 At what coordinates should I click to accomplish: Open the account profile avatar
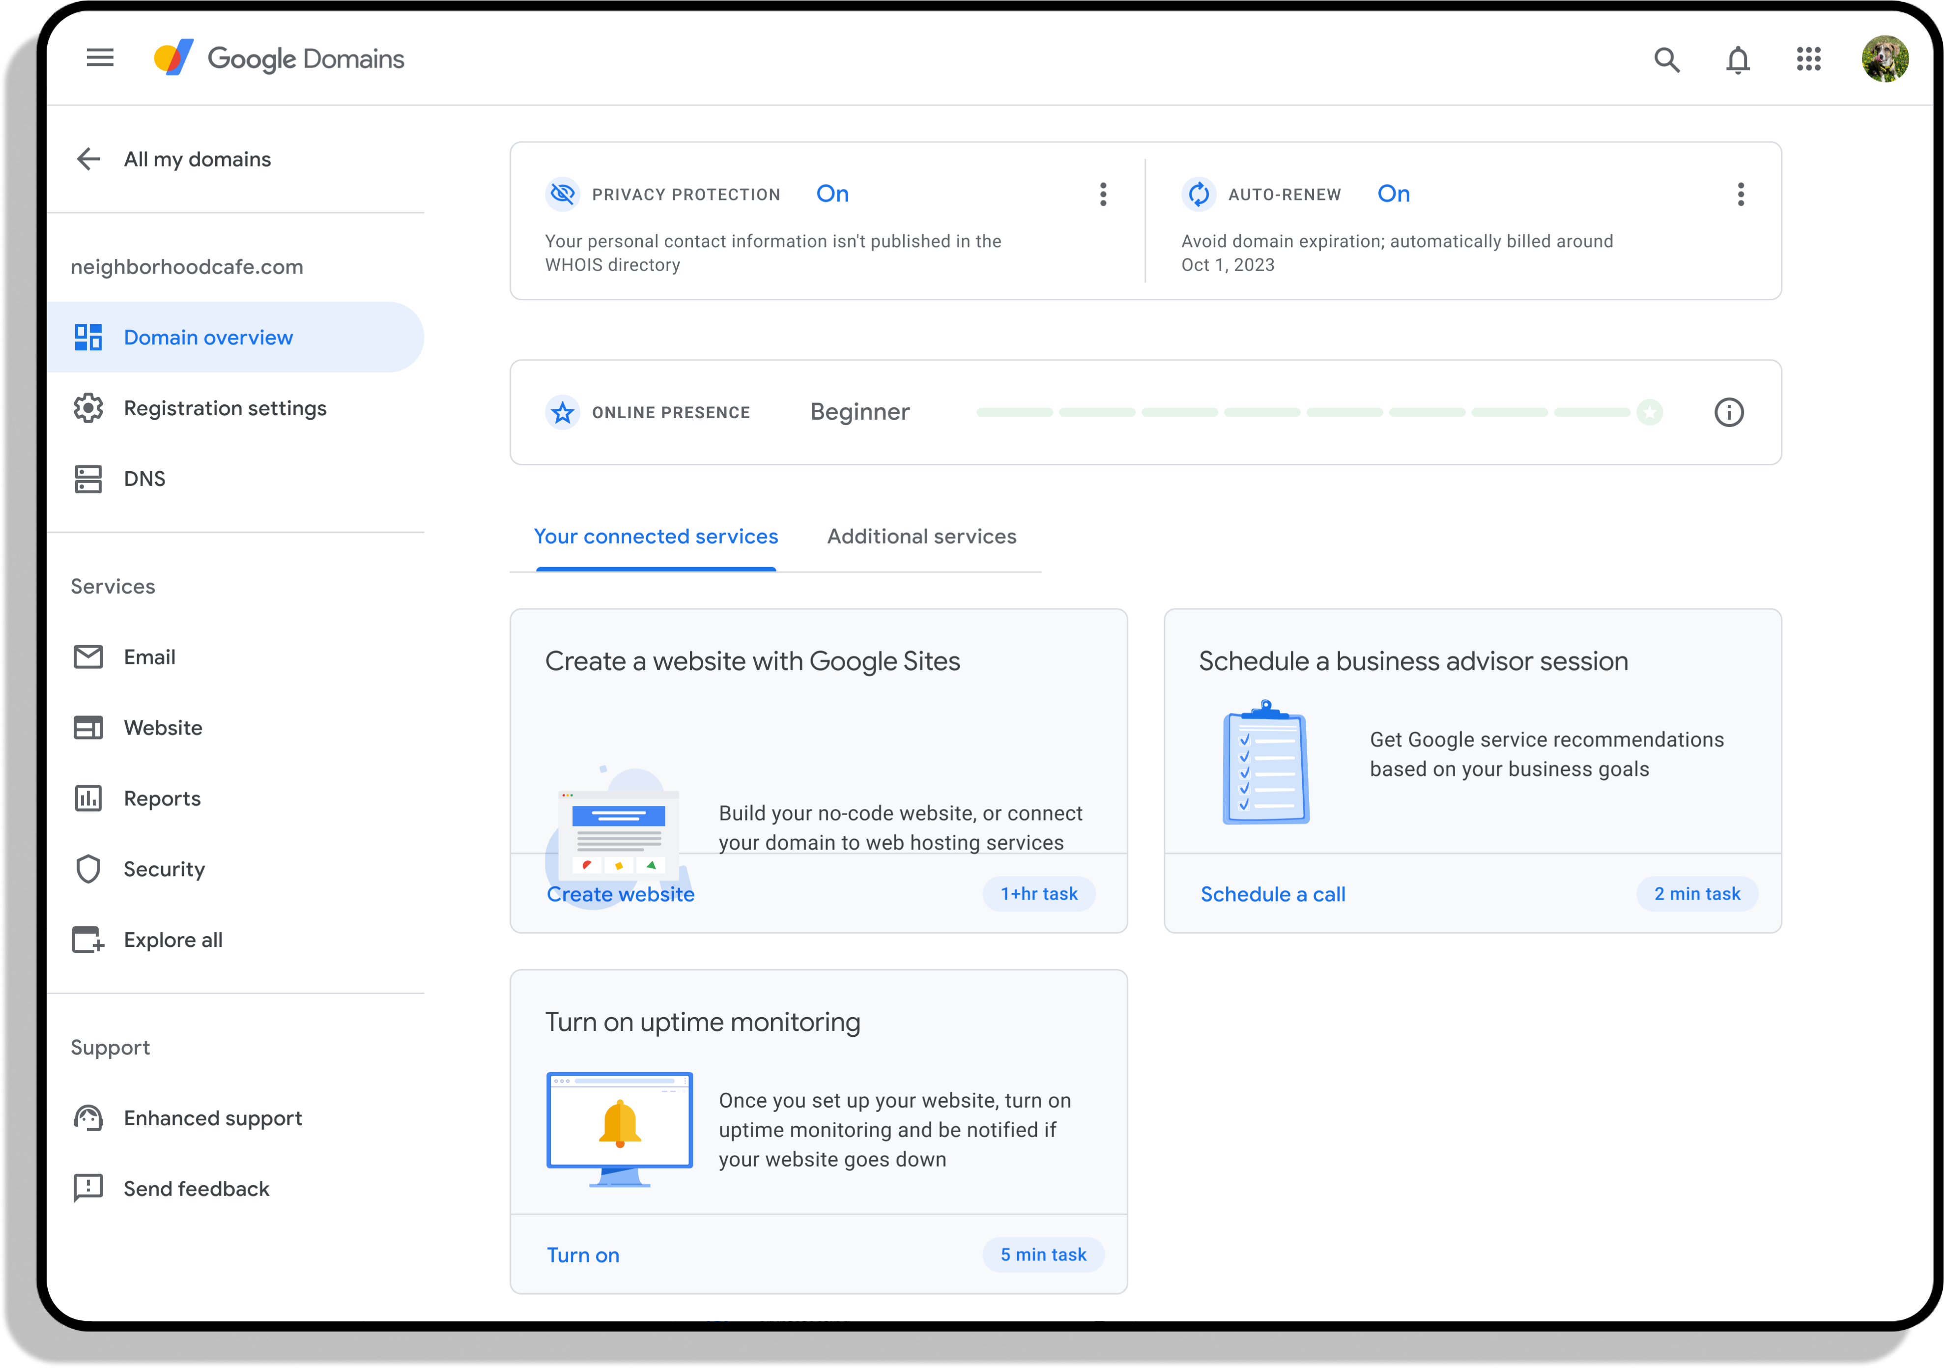(x=1885, y=59)
